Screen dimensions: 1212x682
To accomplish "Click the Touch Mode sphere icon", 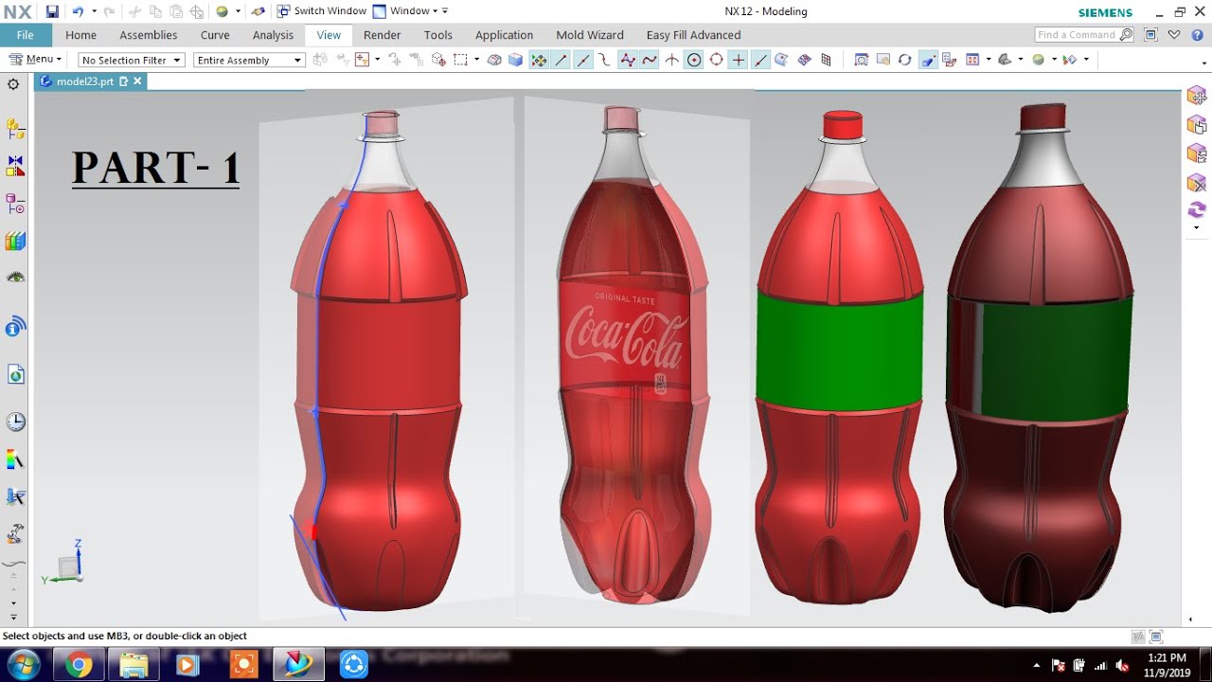I will pos(222,11).
